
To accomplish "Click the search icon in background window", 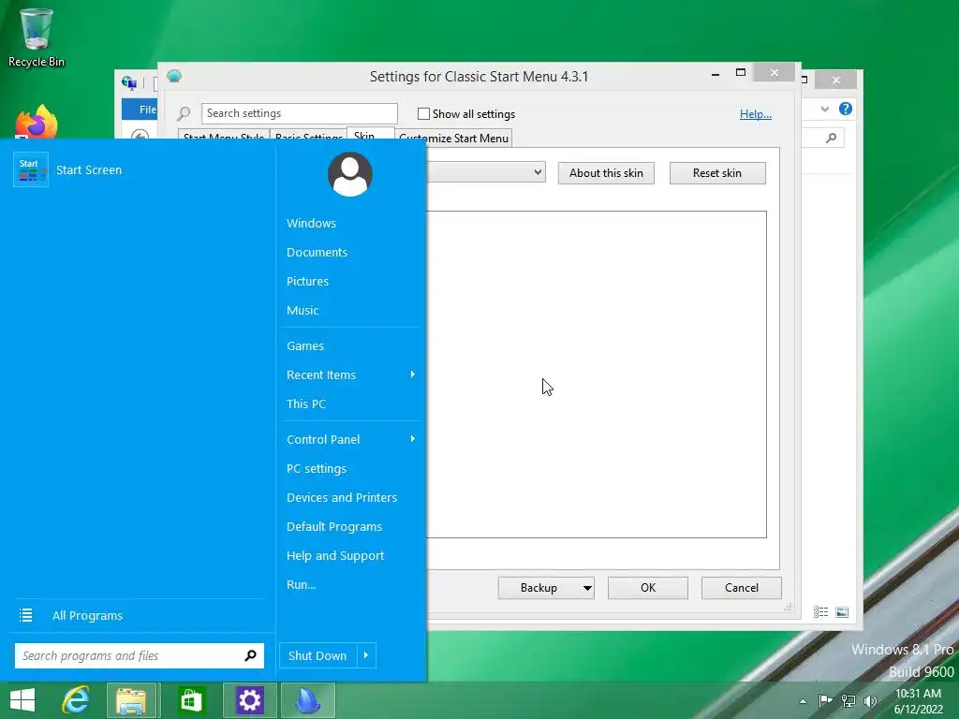I will (x=832, y=139).
